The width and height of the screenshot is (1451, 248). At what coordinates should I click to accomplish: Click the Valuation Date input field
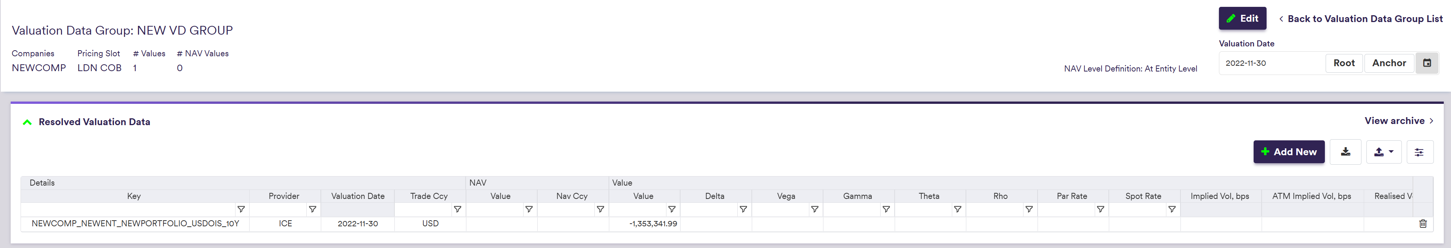pos(1271,63)
